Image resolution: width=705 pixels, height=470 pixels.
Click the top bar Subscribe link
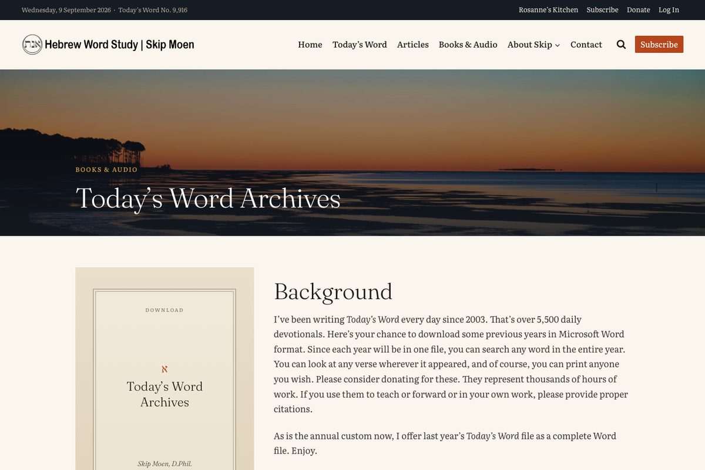tap(602, 10)
